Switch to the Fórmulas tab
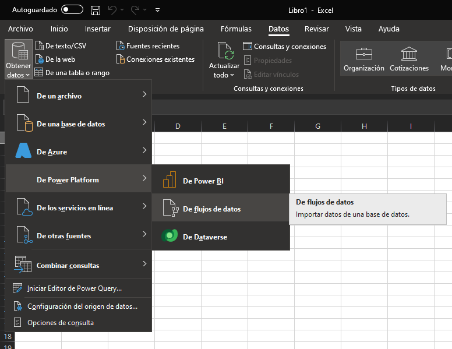The image size is (452, 349). (x=236, y=29)
